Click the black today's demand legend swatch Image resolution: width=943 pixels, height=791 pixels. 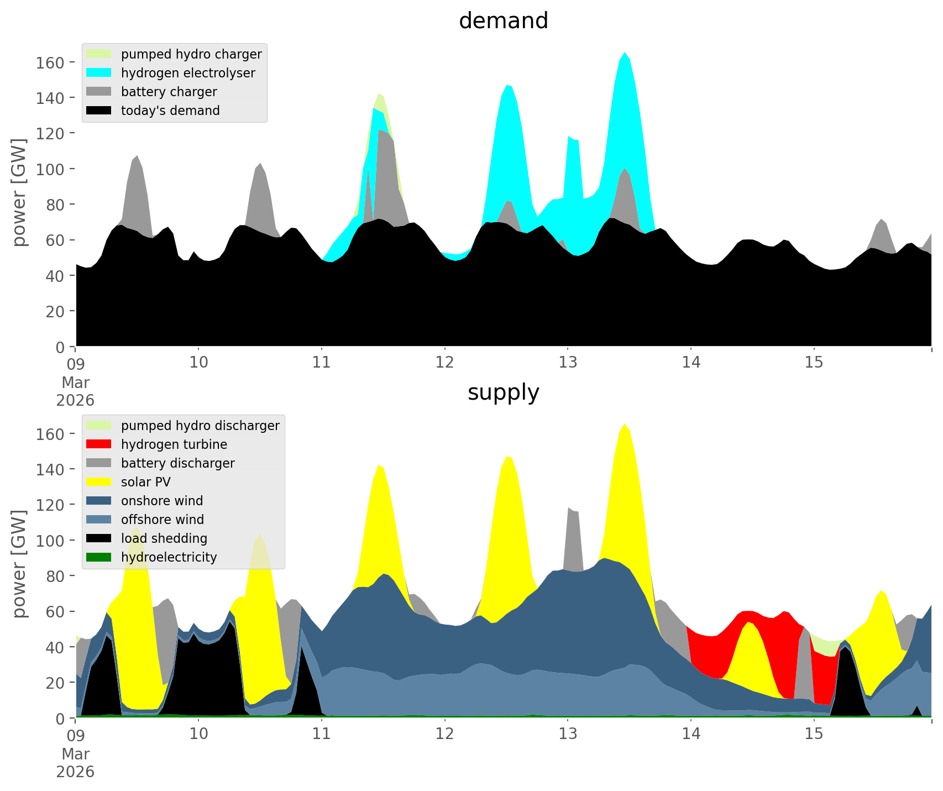(x=99, y=111)
